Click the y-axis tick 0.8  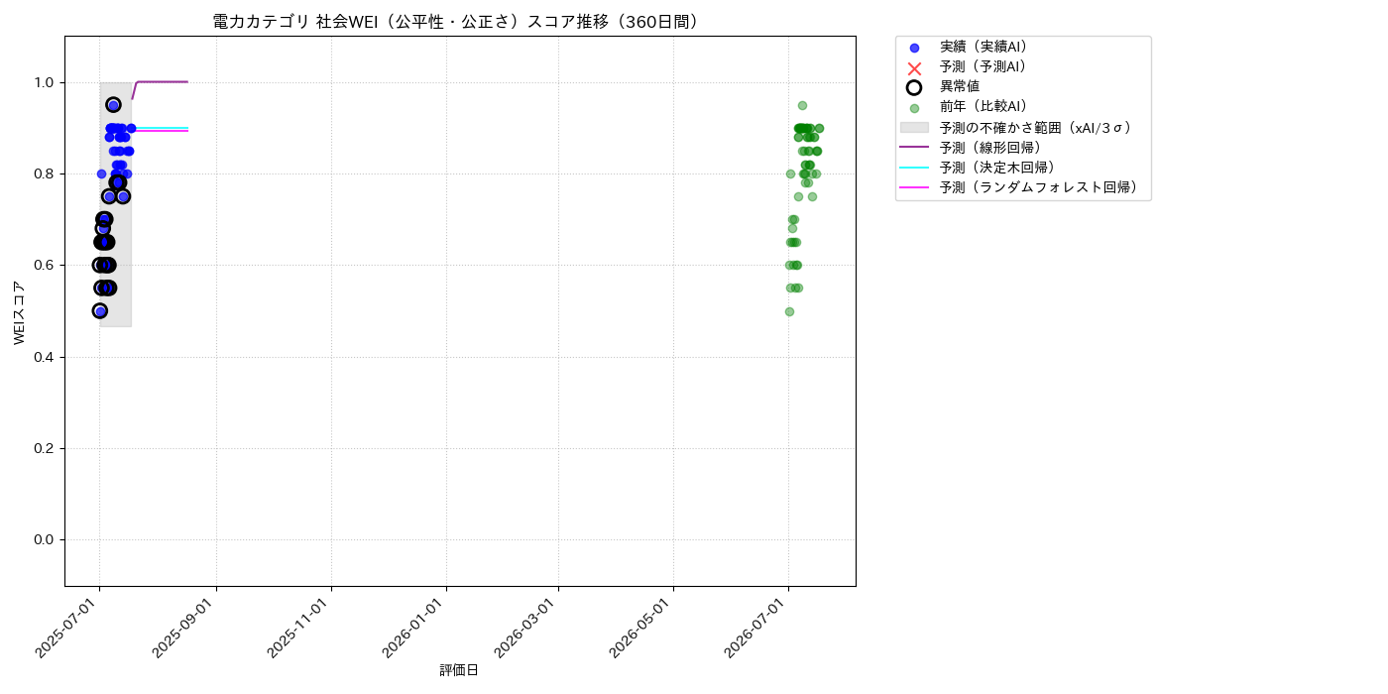[x=46, y=173]
